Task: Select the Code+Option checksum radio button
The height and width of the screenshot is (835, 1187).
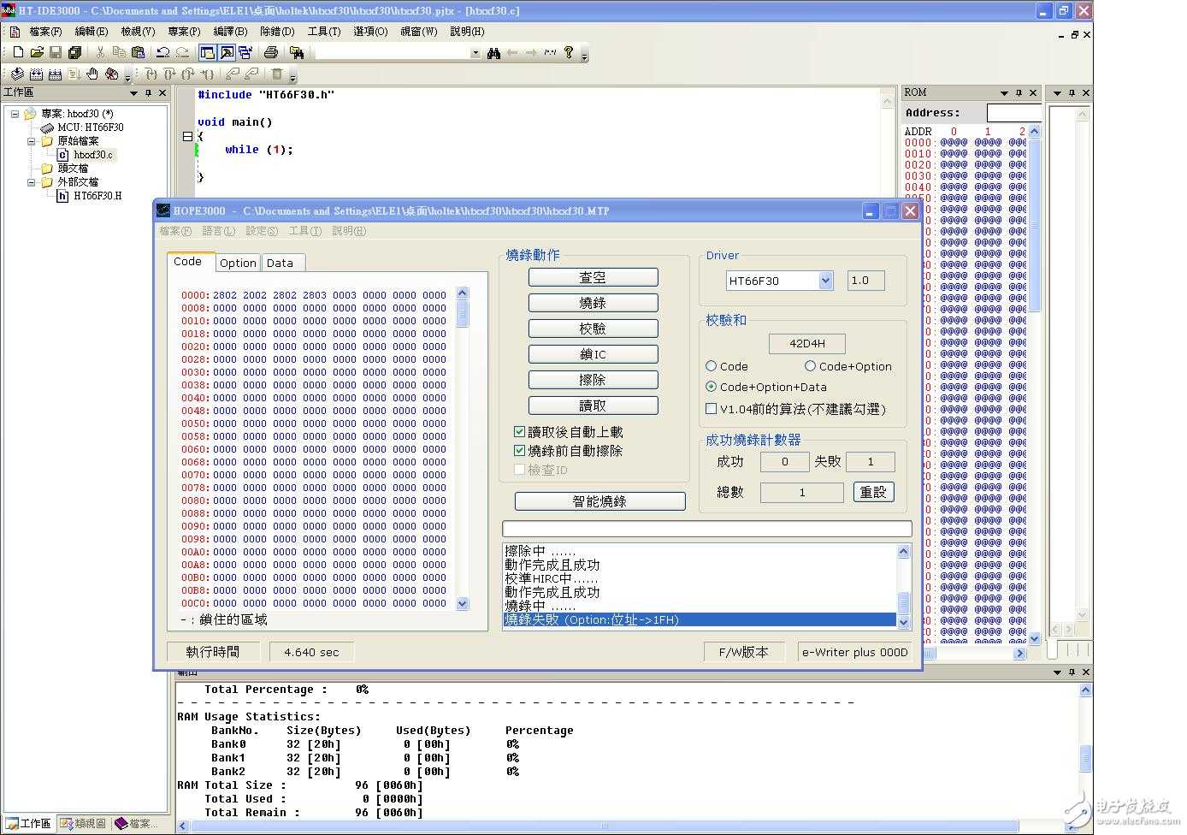Action: pos(810,366)
